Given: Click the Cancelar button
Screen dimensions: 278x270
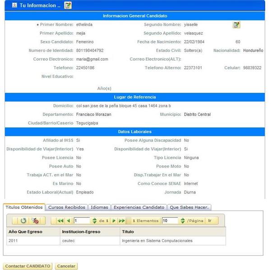Looking at the screenshot, I should [x=66, y=266].
